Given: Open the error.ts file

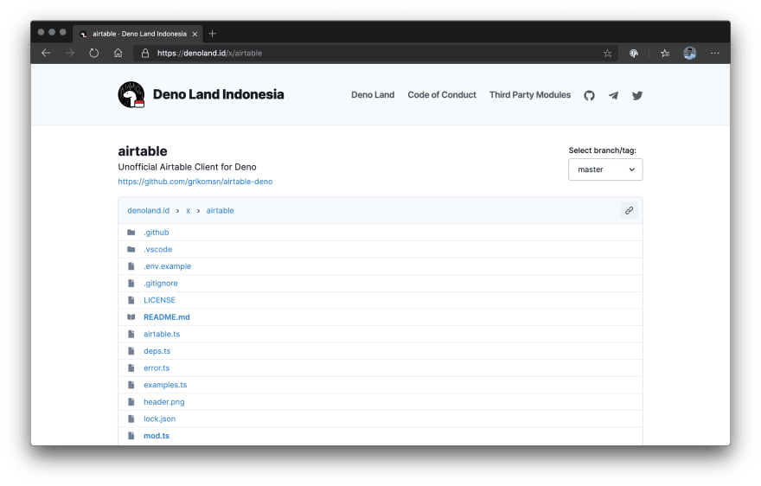Looking at the screenshot, I should pyautogui.click(x=157, y=368).
